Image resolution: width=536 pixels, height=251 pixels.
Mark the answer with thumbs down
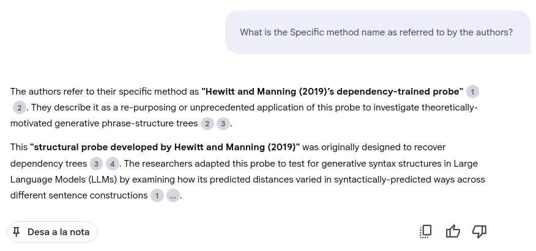pos(479,231)
